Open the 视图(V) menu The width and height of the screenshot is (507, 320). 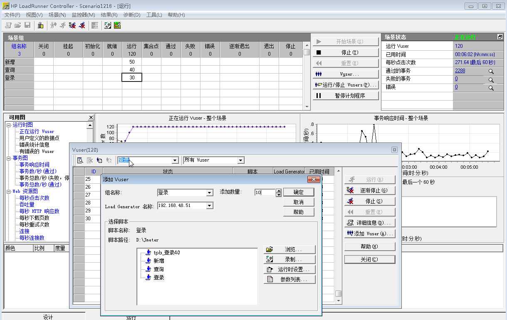click(x=34, y=15)
